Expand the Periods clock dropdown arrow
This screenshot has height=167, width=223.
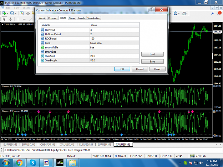click(179, 13)
